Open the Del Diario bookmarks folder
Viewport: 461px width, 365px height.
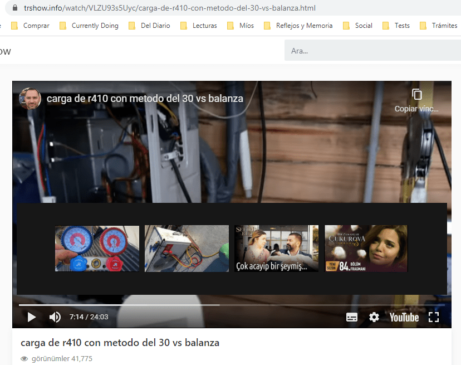click(x=149, y=26)
